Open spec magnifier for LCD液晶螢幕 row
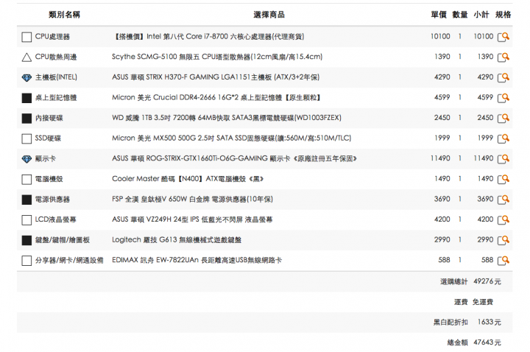Screen dimensions: 530x352 [504, 219]
